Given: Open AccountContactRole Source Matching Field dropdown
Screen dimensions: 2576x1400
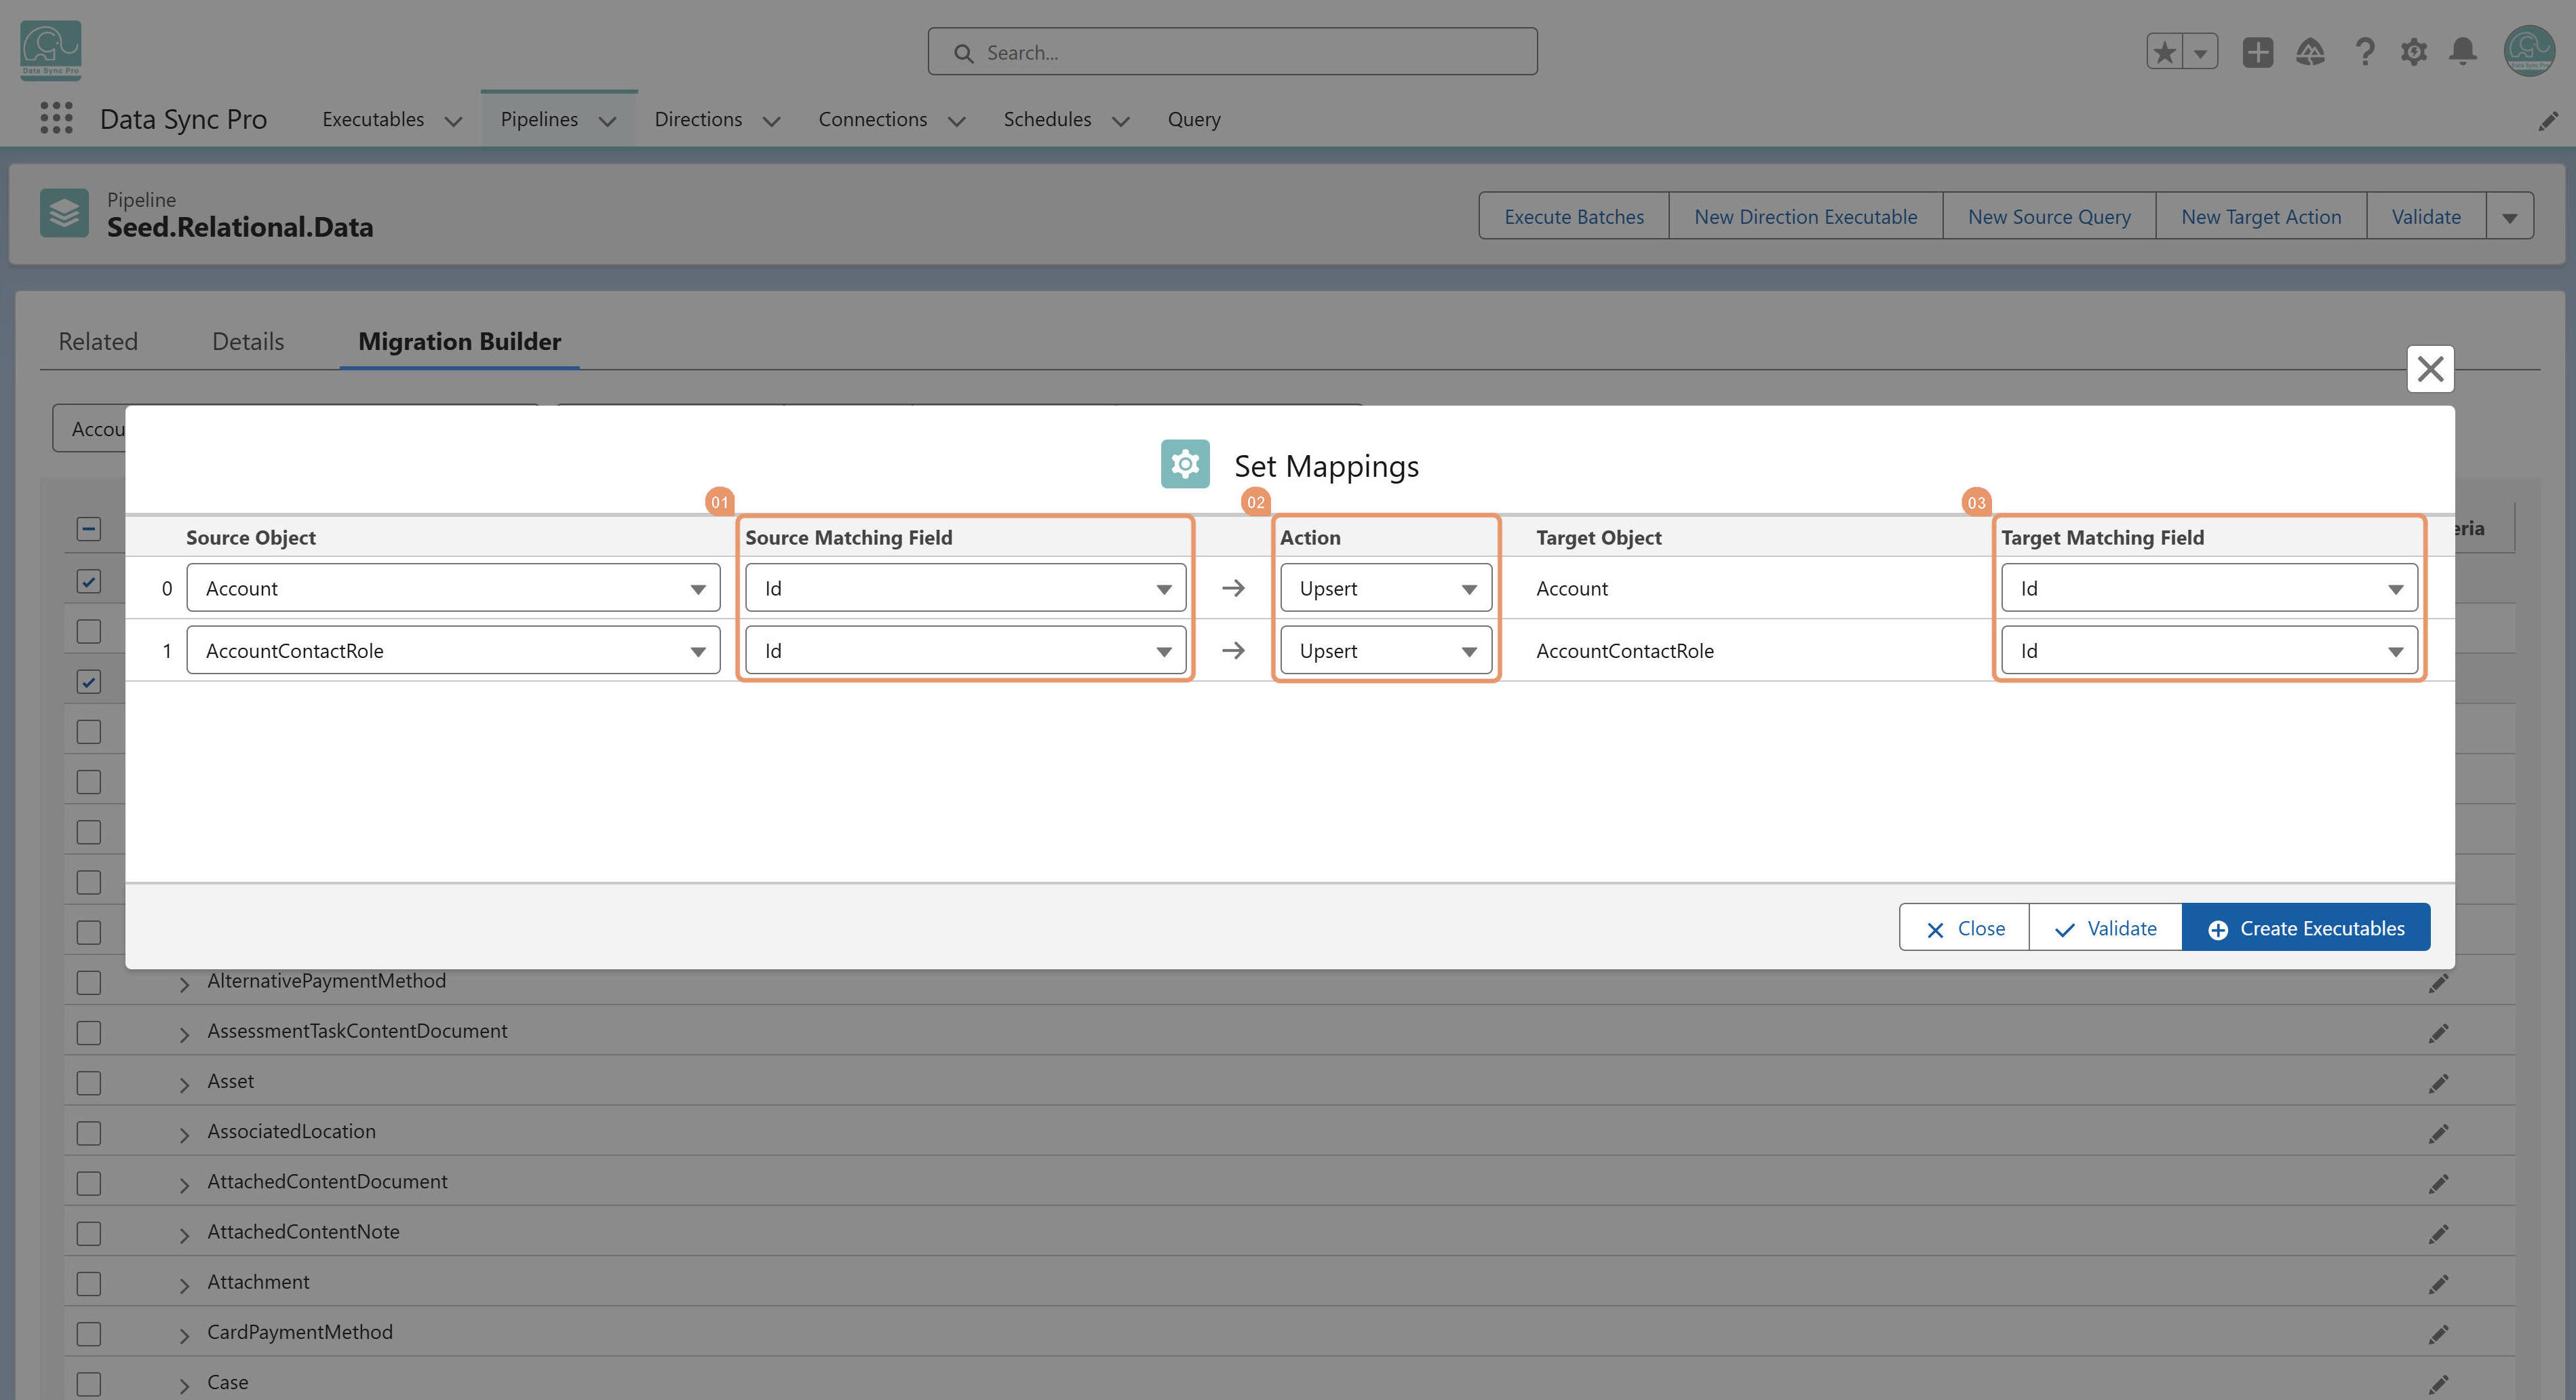Looking at the screenshot, I should [965, 651].
